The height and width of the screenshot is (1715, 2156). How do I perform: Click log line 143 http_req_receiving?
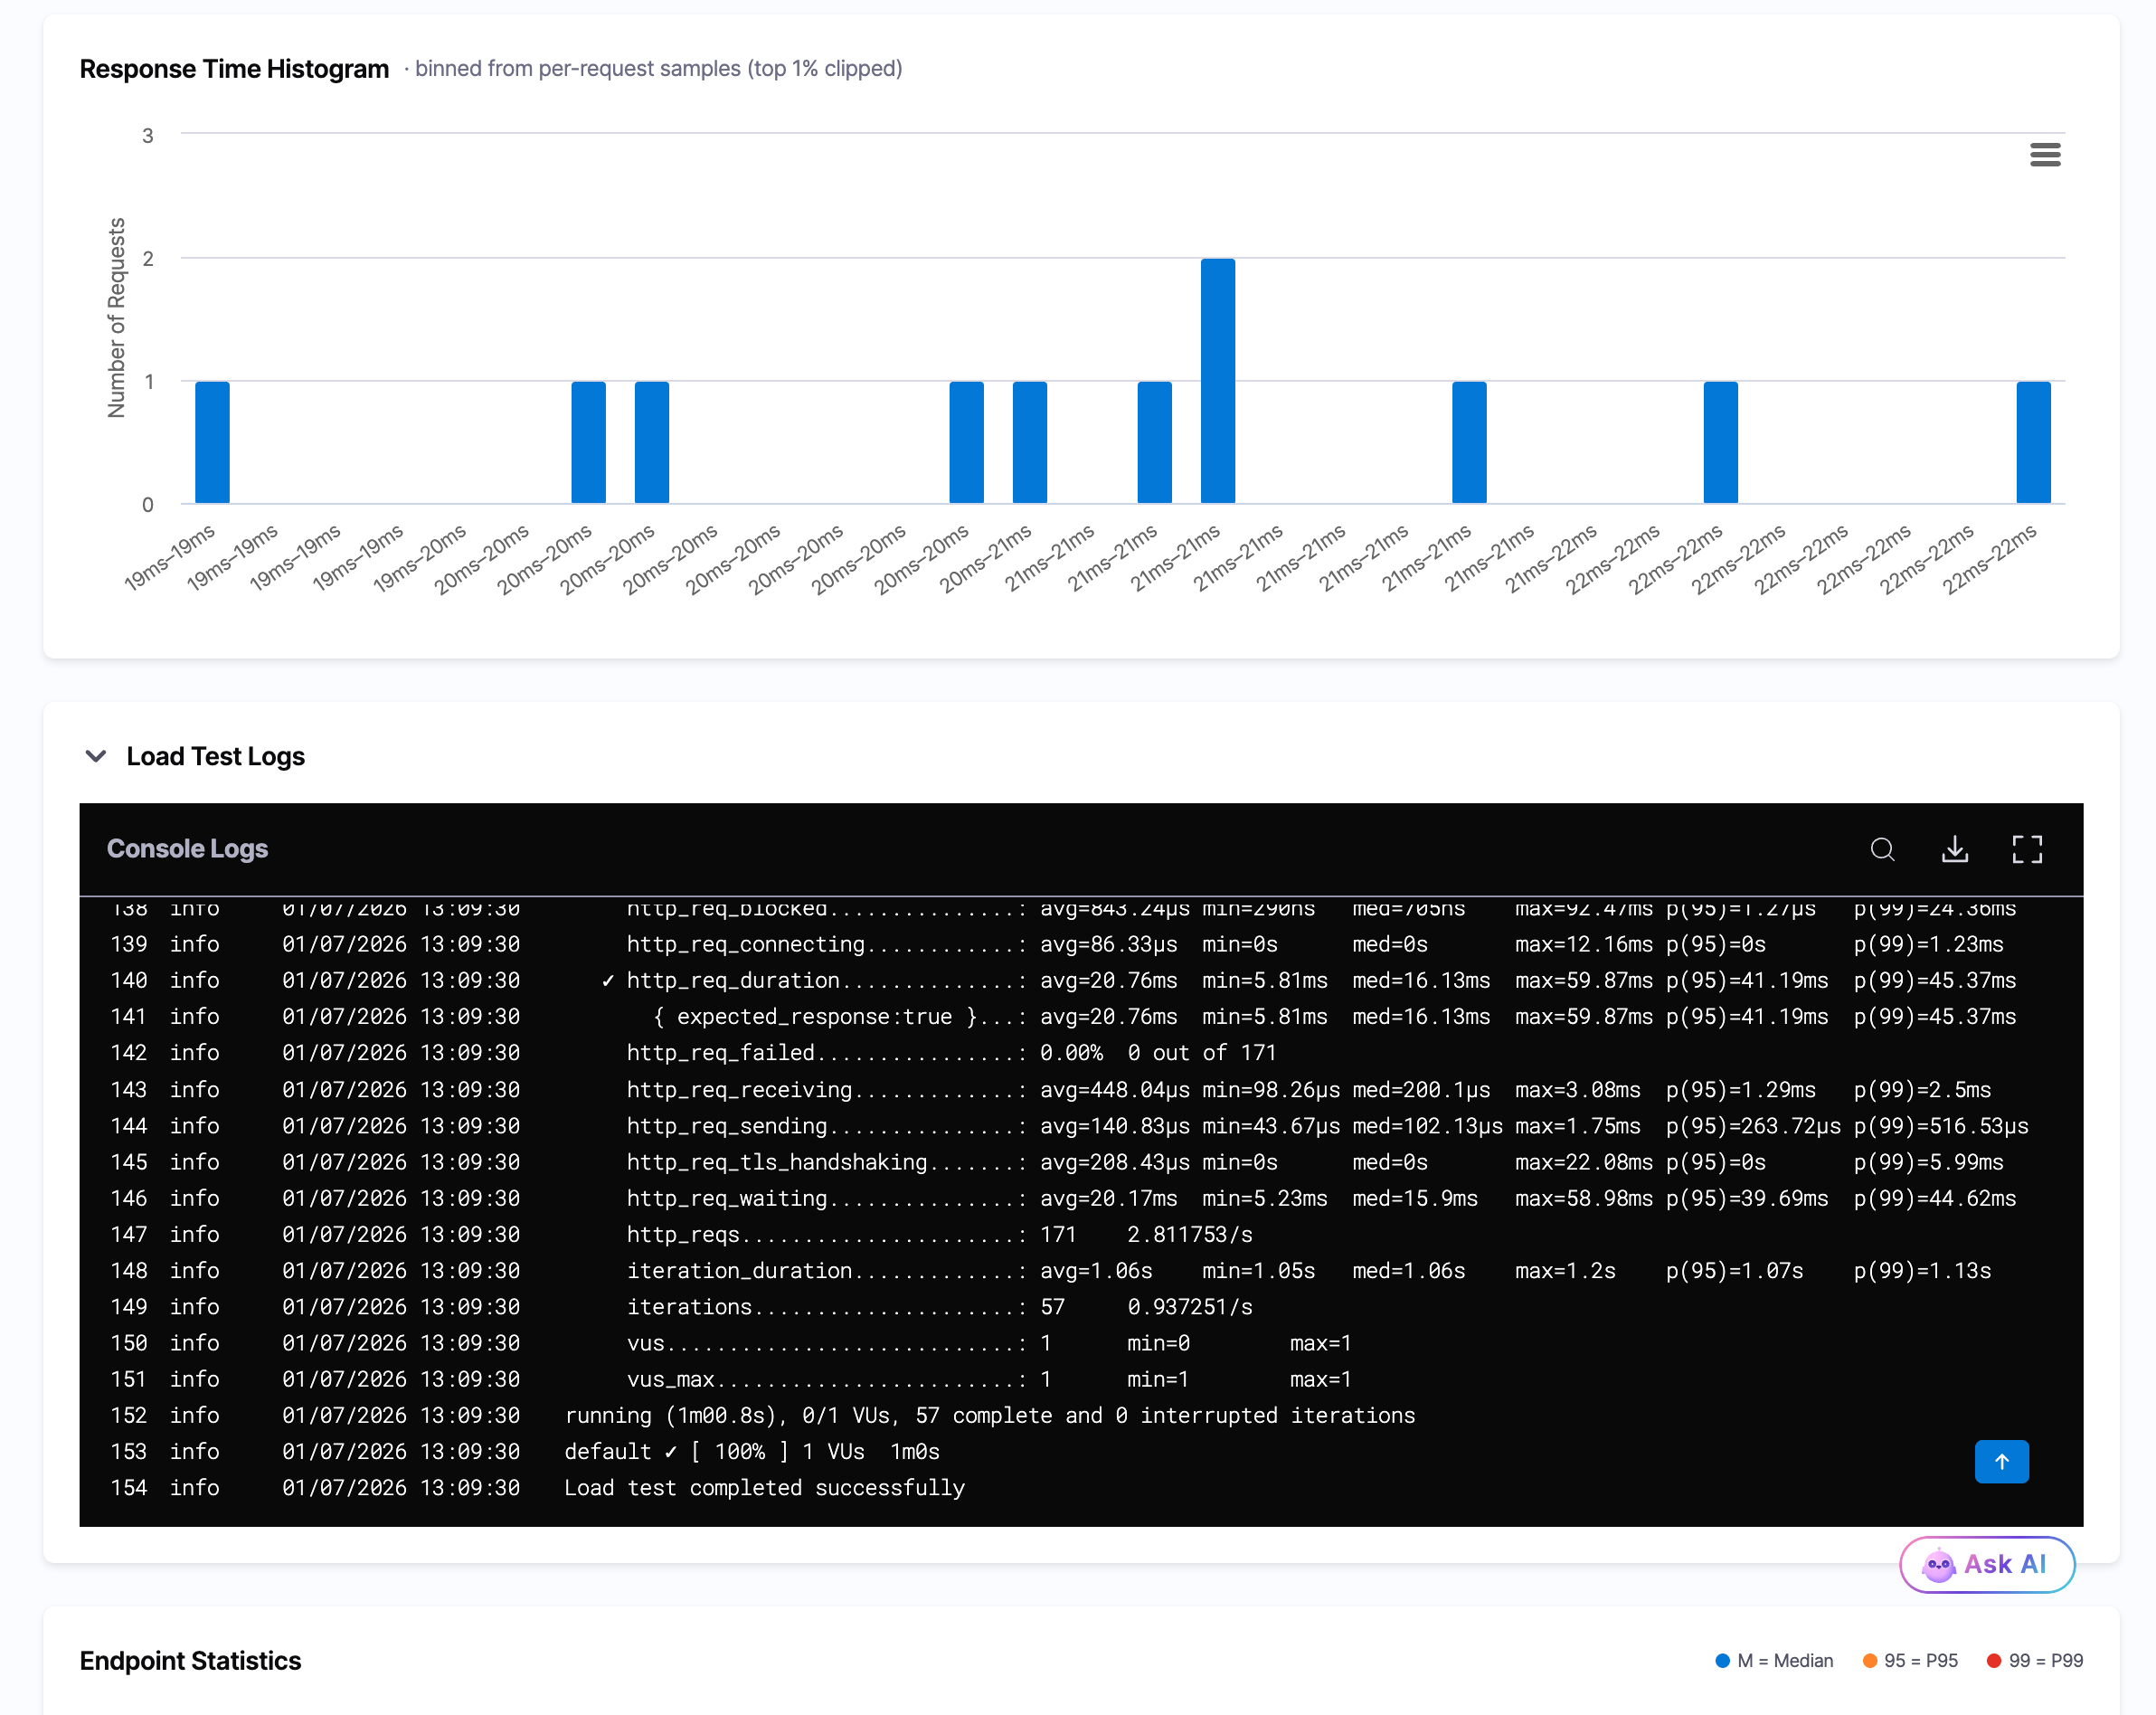pos(1081,1089)
